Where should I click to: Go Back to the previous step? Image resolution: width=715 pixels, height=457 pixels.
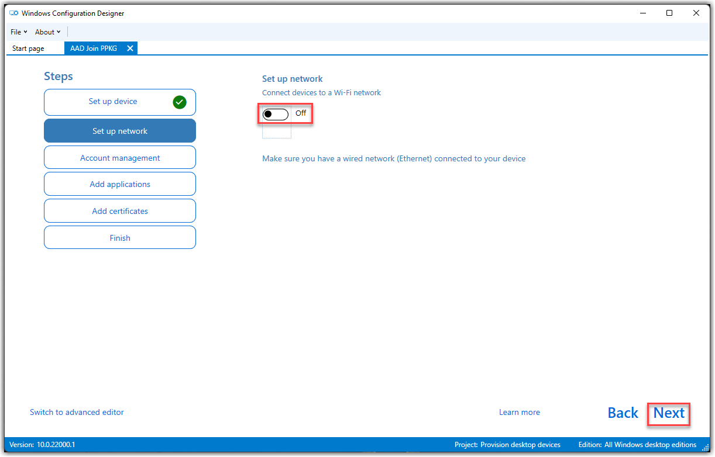pyautogui.click(x=623, y=413)
